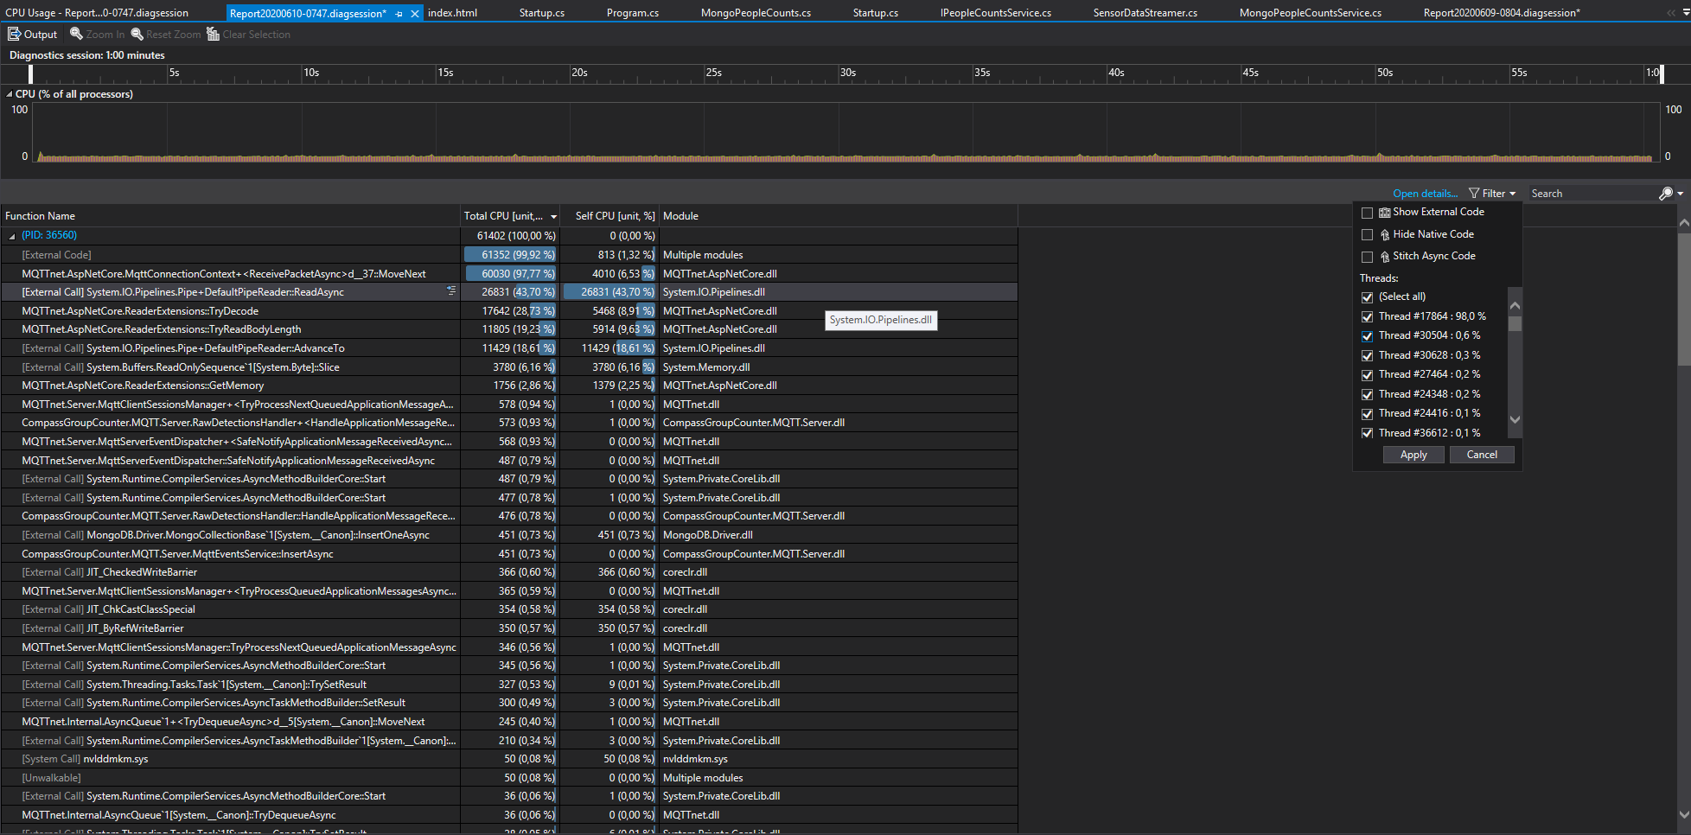Image resolution: width=1691 pixels, height=835 pixels.
Task: Select the Zoom In toolbar icon
Action: [x=77, y=34]
